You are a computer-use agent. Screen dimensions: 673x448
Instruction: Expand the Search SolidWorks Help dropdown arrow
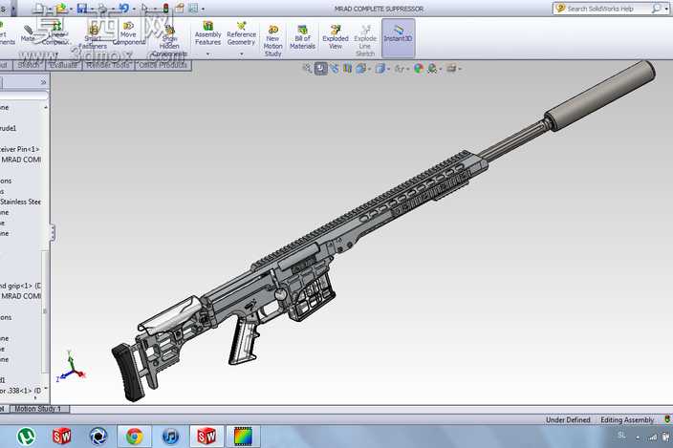(666, 9)
